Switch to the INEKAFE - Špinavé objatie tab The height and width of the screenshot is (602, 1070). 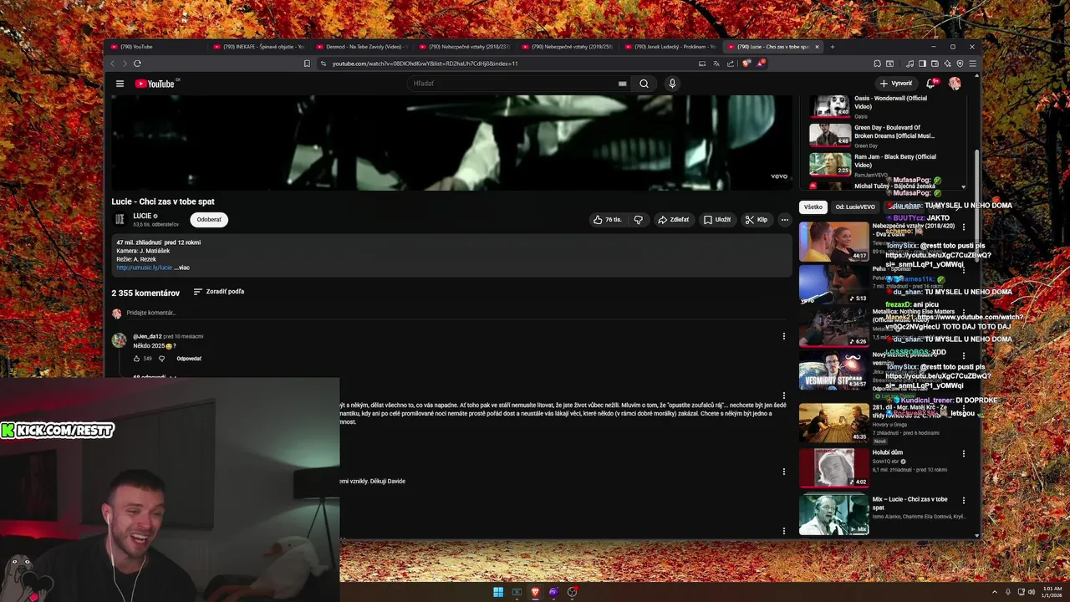(258, 47)
